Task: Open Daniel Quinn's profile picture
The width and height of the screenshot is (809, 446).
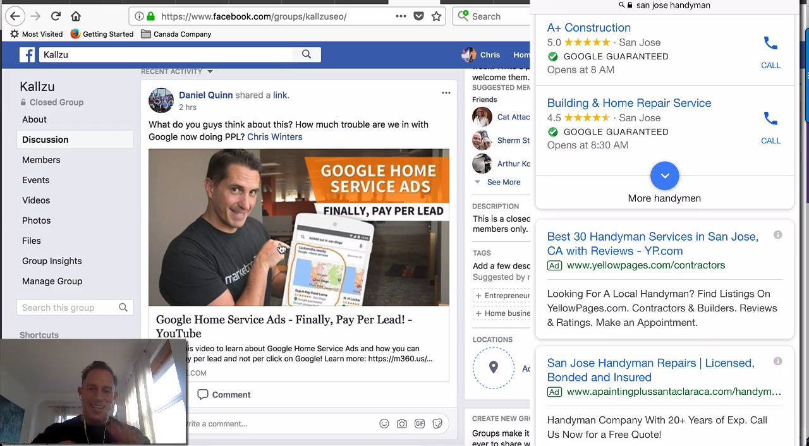Action: [161, 100]
